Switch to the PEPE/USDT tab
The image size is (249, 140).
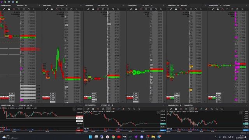(47, 5)
